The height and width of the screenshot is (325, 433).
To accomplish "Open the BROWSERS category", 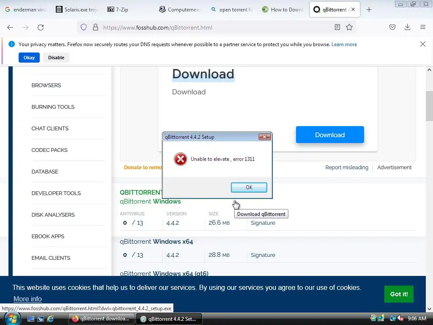I will (46, 85).
